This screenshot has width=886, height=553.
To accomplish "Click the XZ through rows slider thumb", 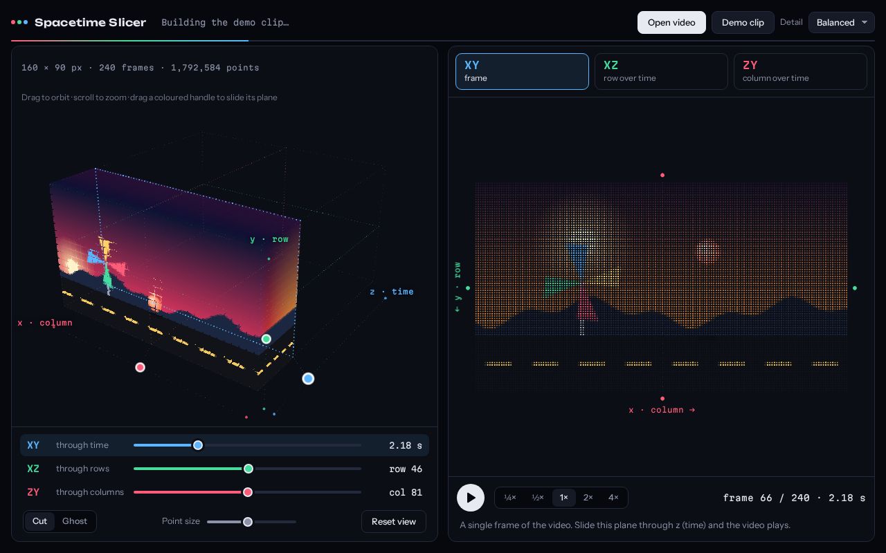I will click(x=248, y=469).
